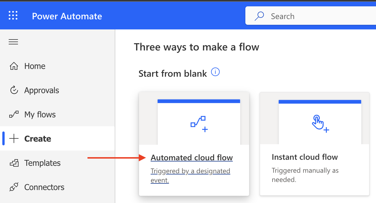
Task: Click the My flows icon
Action: (x=14, y=114)
